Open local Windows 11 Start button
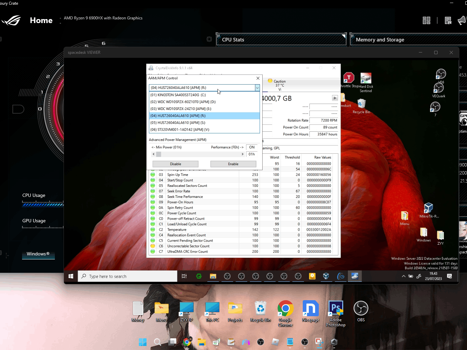Viewport: 467px width, 350px height. pos(143,342)
